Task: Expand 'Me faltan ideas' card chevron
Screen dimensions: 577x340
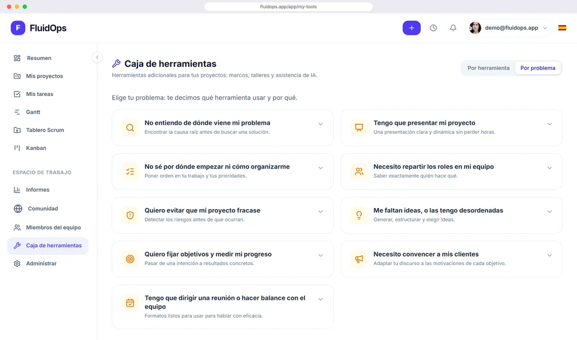Action: pyautogui.click(x=550, y=211)
